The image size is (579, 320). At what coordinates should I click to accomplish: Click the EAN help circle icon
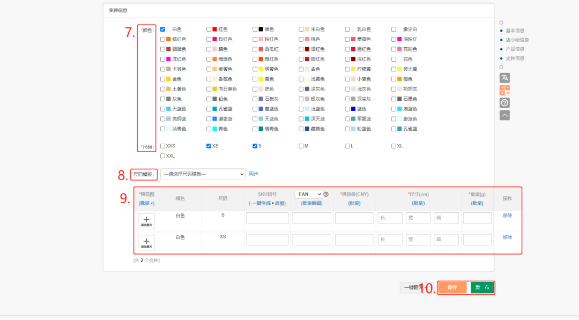[326, 195]
